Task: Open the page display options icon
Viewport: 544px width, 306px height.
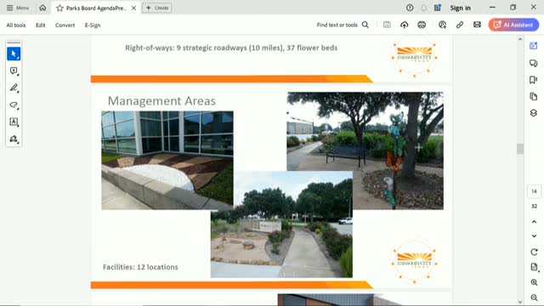Action: 534,267
